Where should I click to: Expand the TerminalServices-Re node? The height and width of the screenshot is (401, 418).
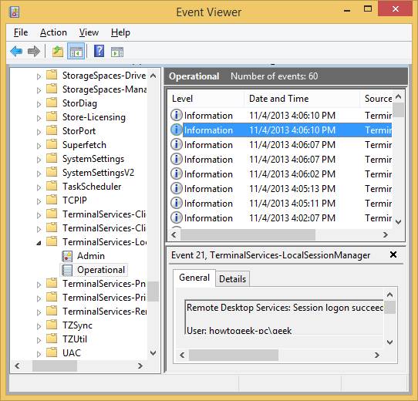click(39, 312)
